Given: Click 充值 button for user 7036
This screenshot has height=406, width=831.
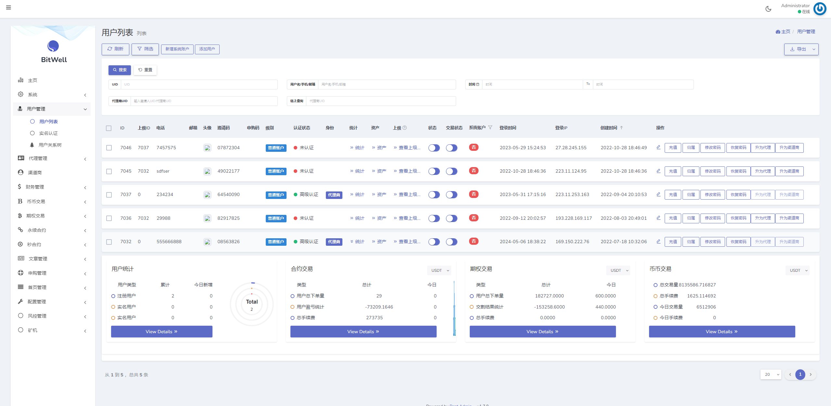Looking at the screenshot, I should point(673,218).
